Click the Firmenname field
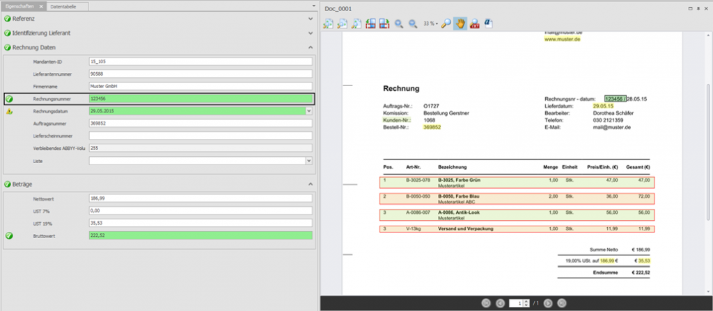Screen dimensions: 713x311 click(201, 86)
